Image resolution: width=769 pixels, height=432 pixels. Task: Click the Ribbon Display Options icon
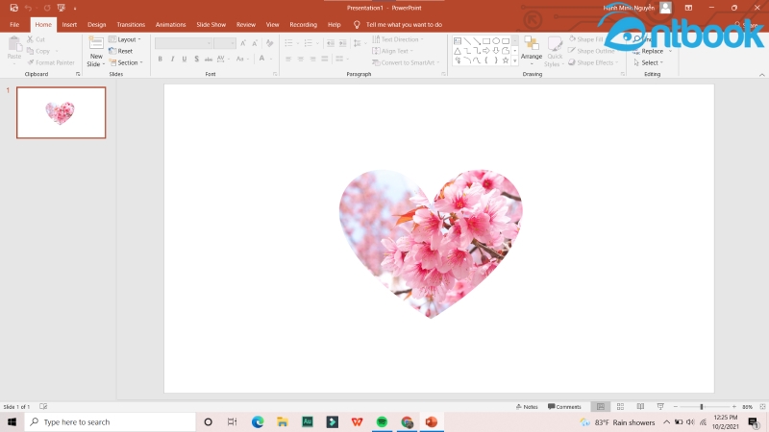point(688,8)
